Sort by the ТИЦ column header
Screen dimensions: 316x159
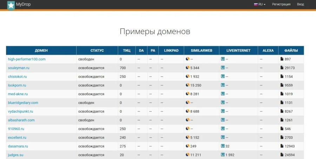[126, 51]
